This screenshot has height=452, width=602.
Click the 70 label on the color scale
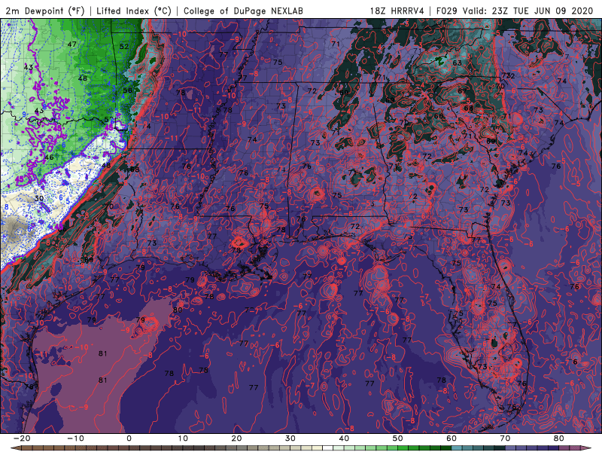pos(505,438)
